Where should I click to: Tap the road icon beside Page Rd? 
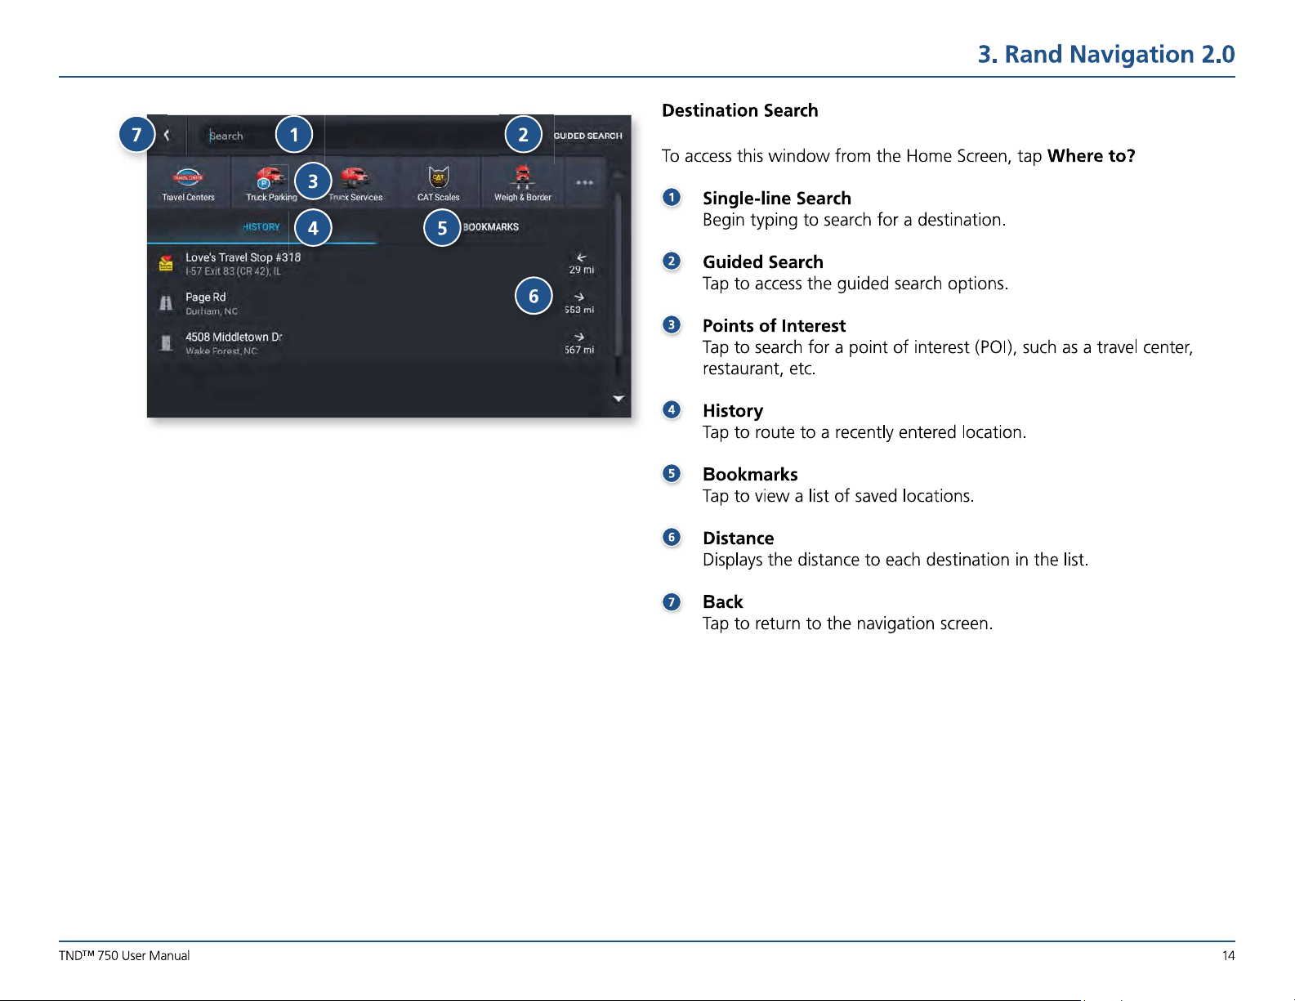tap(166, 303)
